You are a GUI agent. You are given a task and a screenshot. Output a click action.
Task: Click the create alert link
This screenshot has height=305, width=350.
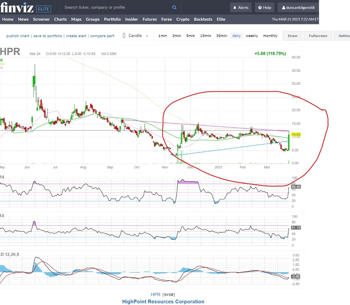point(76,36)
